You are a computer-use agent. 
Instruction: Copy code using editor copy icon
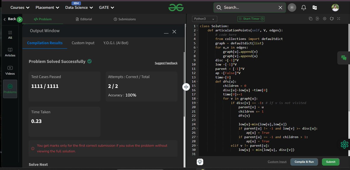(311, 19)
